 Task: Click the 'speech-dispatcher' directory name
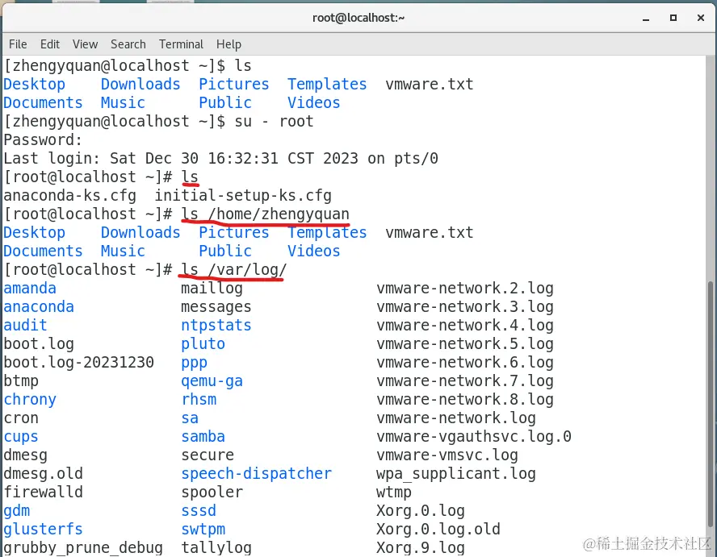click(x=256, y=474)
